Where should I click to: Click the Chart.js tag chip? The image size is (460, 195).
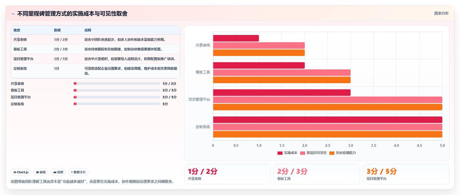point(21,172)
